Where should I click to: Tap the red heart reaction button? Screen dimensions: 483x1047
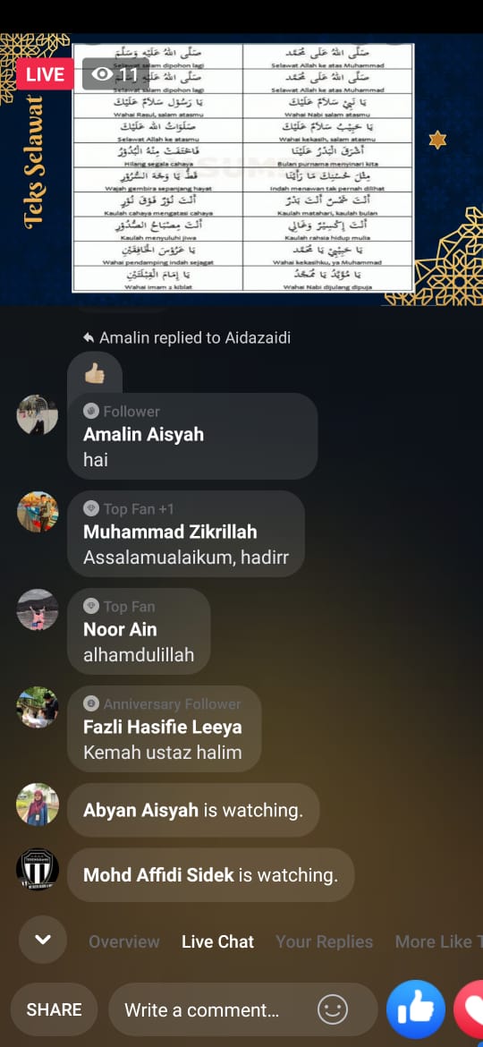[469, 1009]
